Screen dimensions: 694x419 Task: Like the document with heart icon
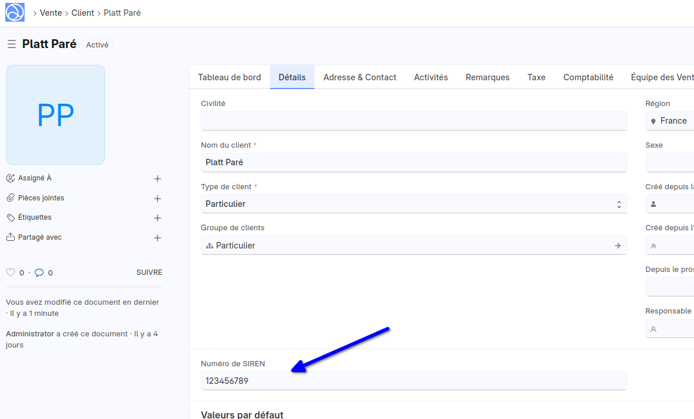(x=10, y=272)
